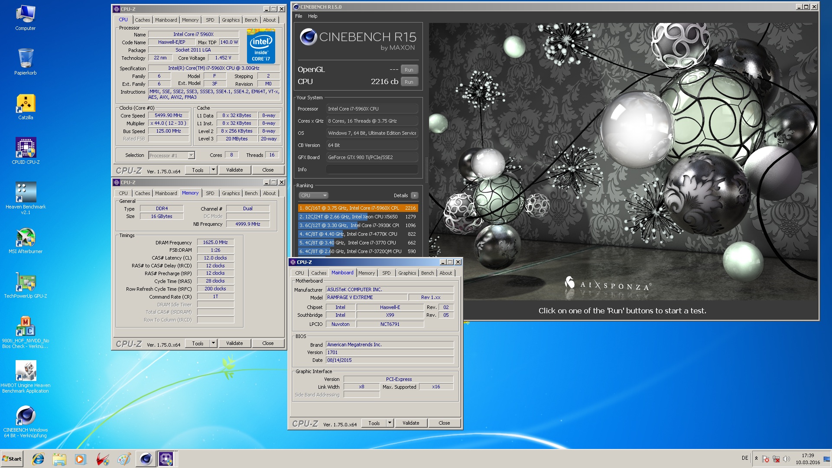Open Internet Explorer from the taskbar
Image resolution: width=832 pixels, height=468 pixels.
(38, 459)
